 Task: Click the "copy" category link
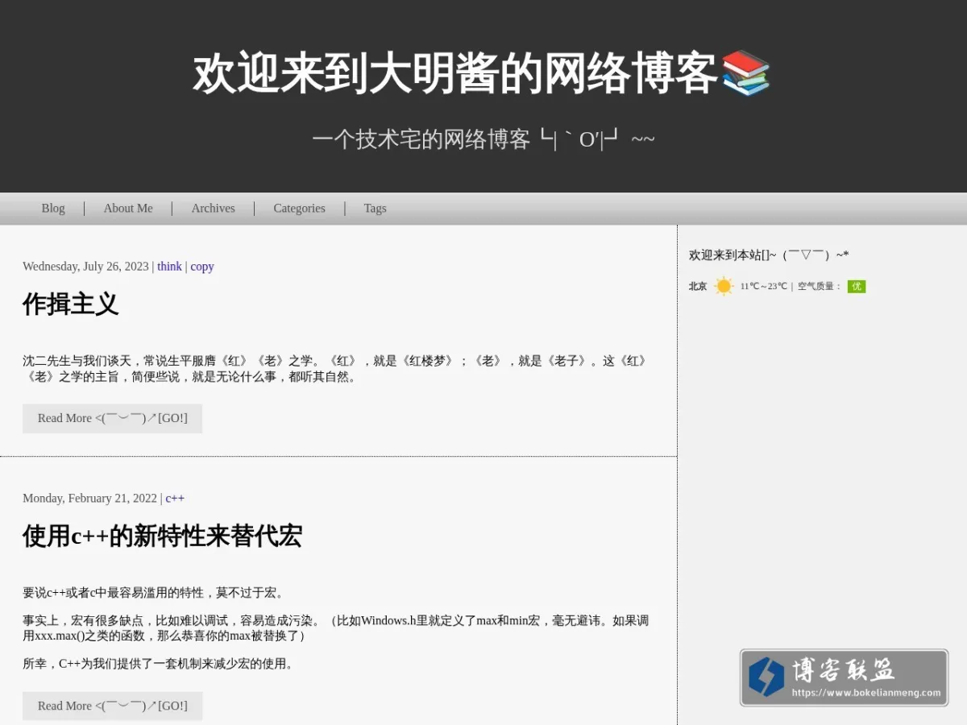(202, 267)
